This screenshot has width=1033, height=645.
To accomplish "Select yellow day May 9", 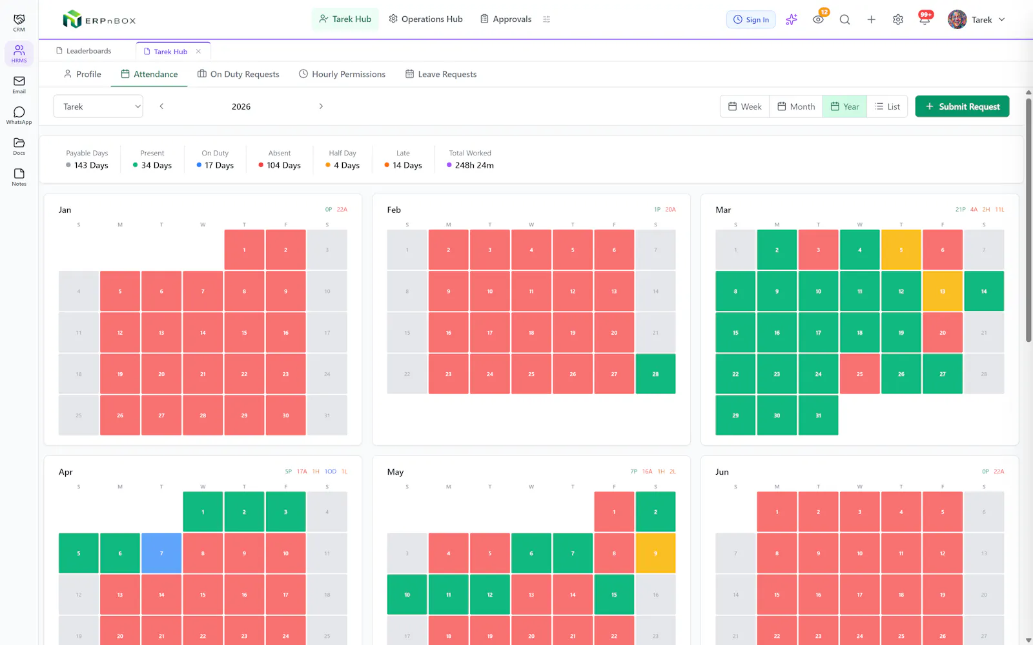I will click(x=655, y=553).
